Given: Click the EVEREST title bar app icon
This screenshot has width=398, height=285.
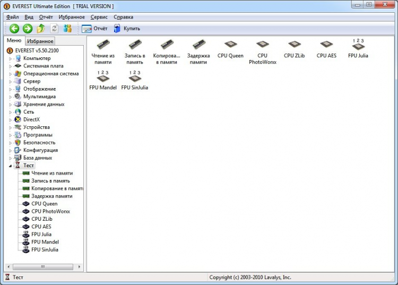Looking at the screenshot, I should (x=7, y=6).
